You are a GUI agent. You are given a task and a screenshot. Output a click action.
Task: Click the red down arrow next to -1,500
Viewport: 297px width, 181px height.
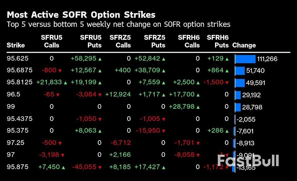227,83
